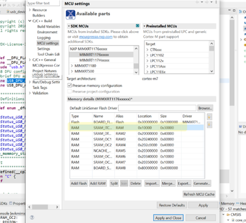Click the Import... button

pyautogui.click(x=152, y=183)
